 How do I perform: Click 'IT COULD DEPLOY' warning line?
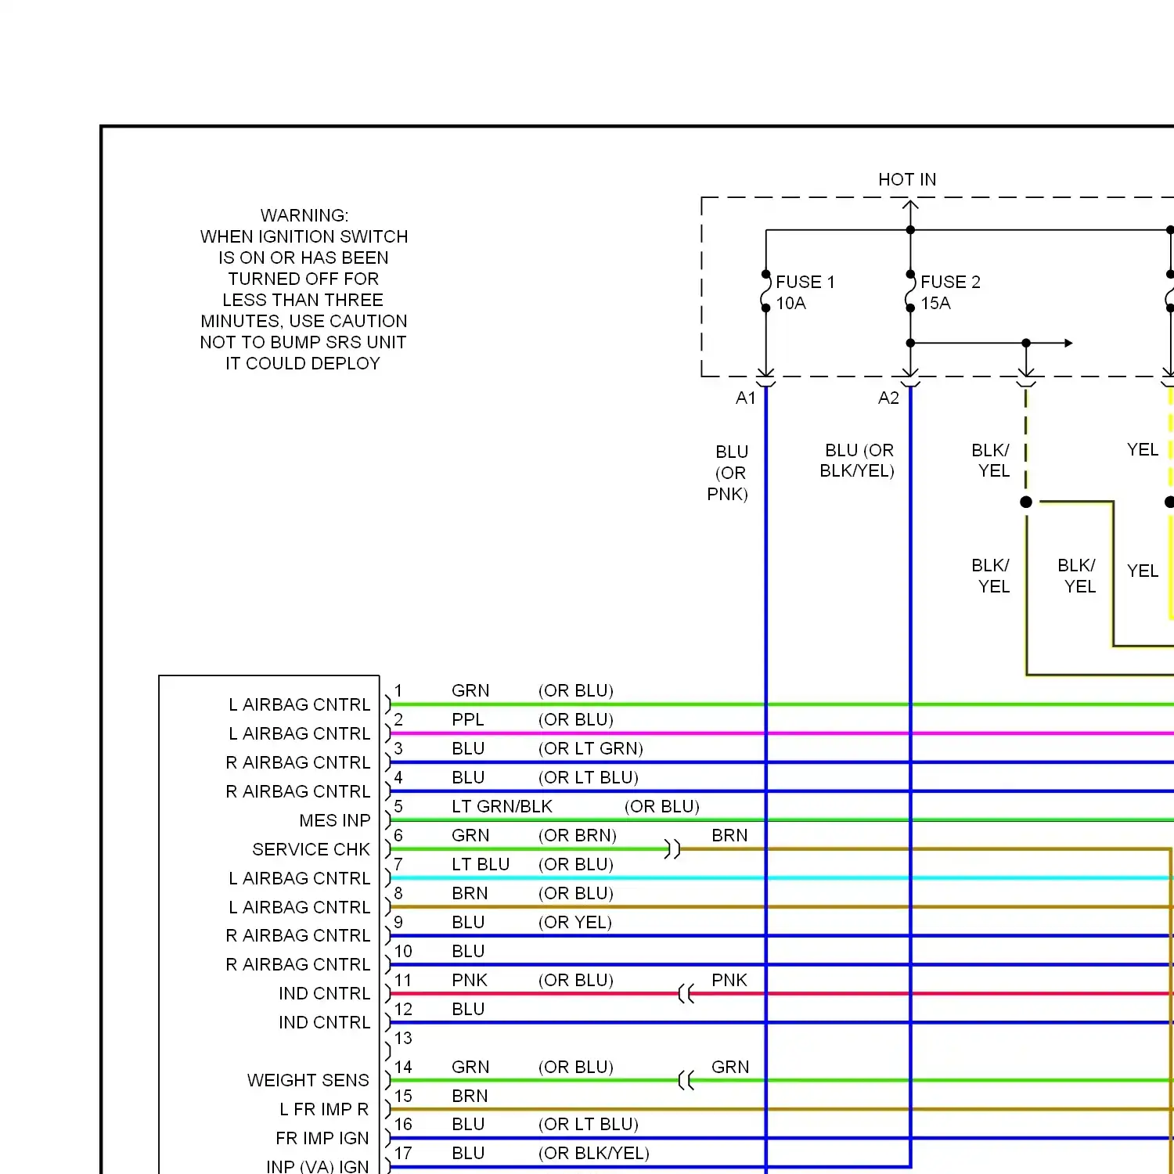[x=303, y=363]
